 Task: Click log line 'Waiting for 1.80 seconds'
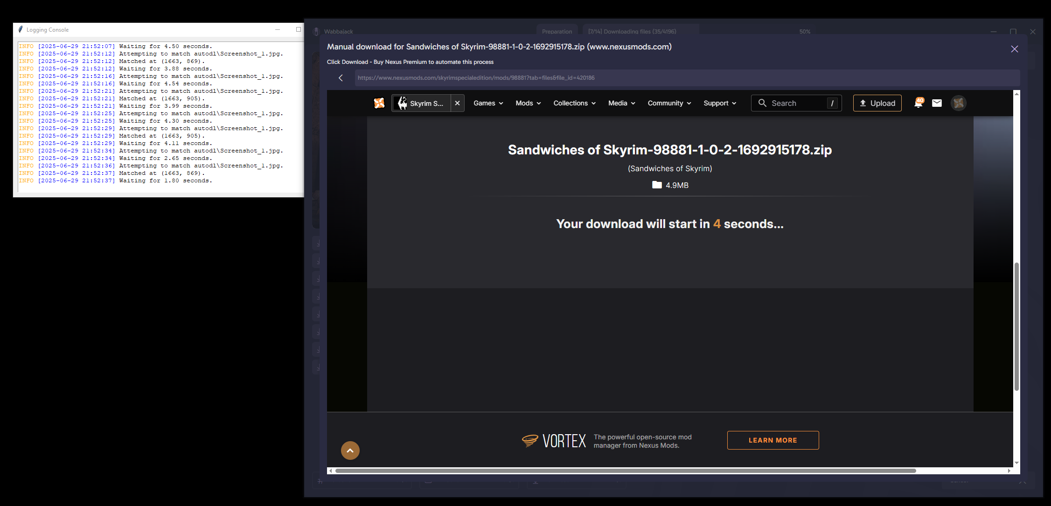(166, 180)
